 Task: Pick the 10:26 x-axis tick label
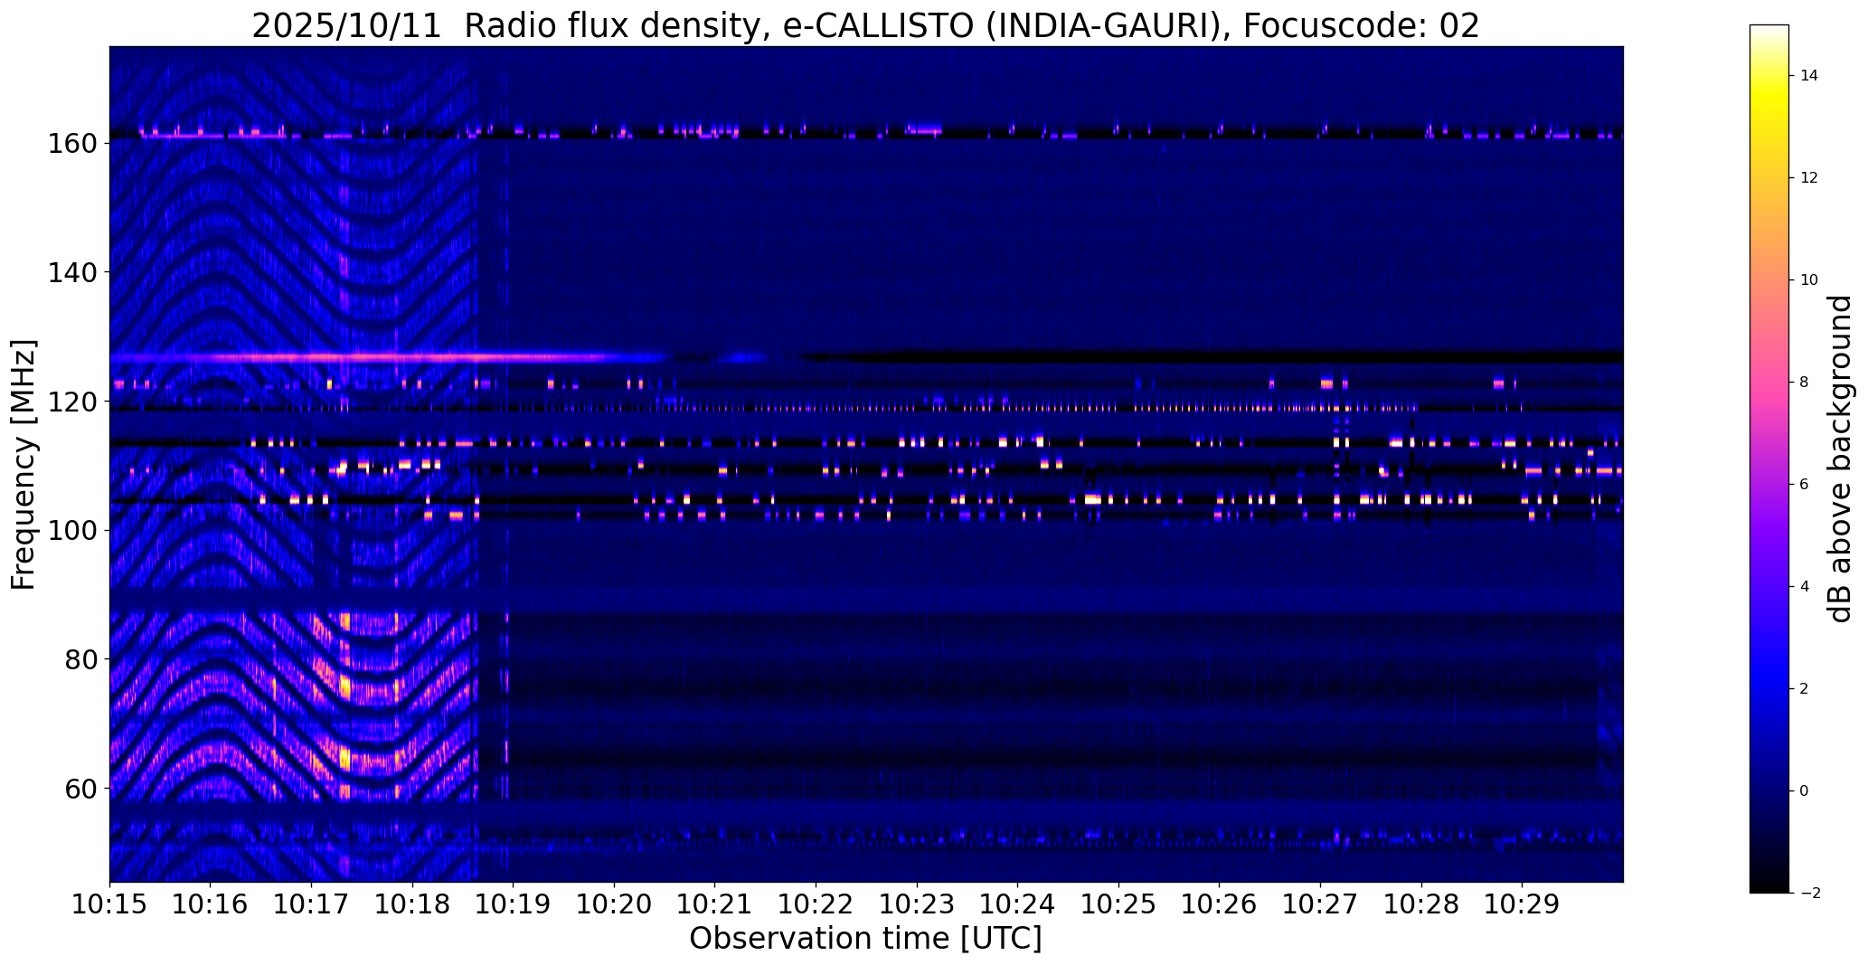[x=1220, y=904]
